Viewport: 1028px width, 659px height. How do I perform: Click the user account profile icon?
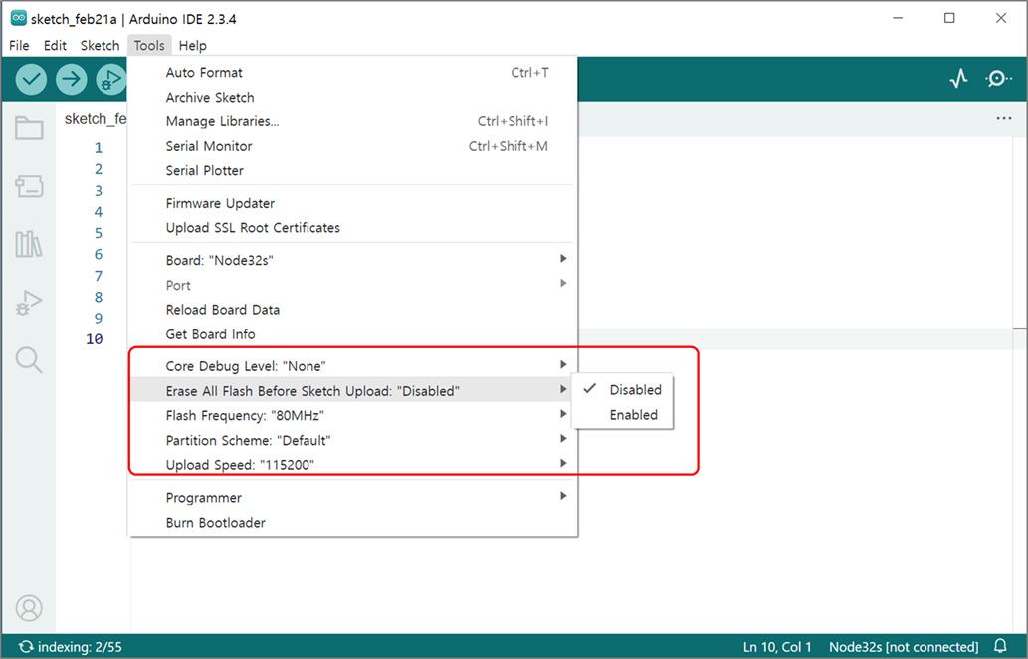(29, 608)
